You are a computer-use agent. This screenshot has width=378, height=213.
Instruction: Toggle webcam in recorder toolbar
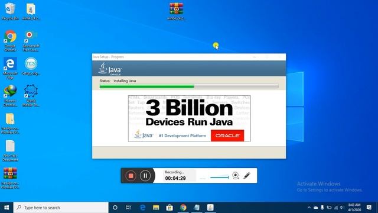[x=236, y=176]
